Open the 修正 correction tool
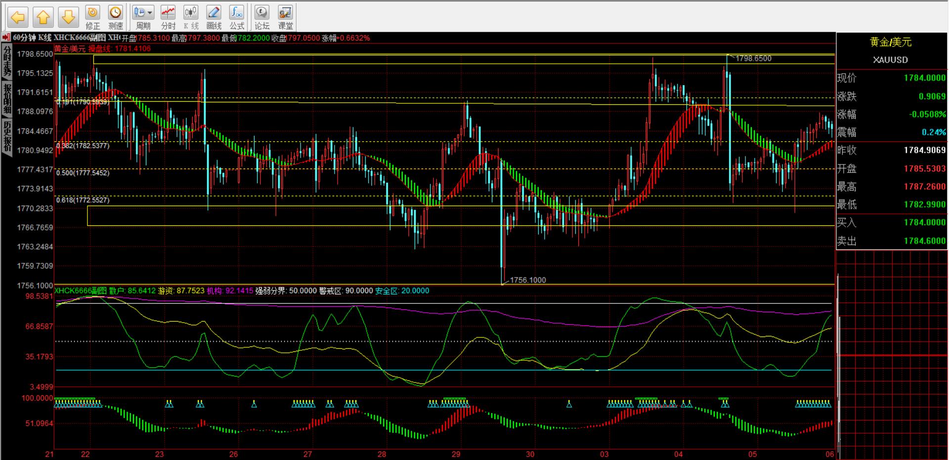Viewport: 949px width, 460px height. [x=92, y=18]
